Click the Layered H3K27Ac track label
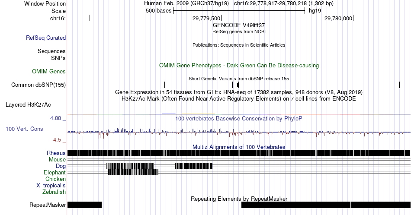The height and width of the screenshot is (215, 411). 28,104
